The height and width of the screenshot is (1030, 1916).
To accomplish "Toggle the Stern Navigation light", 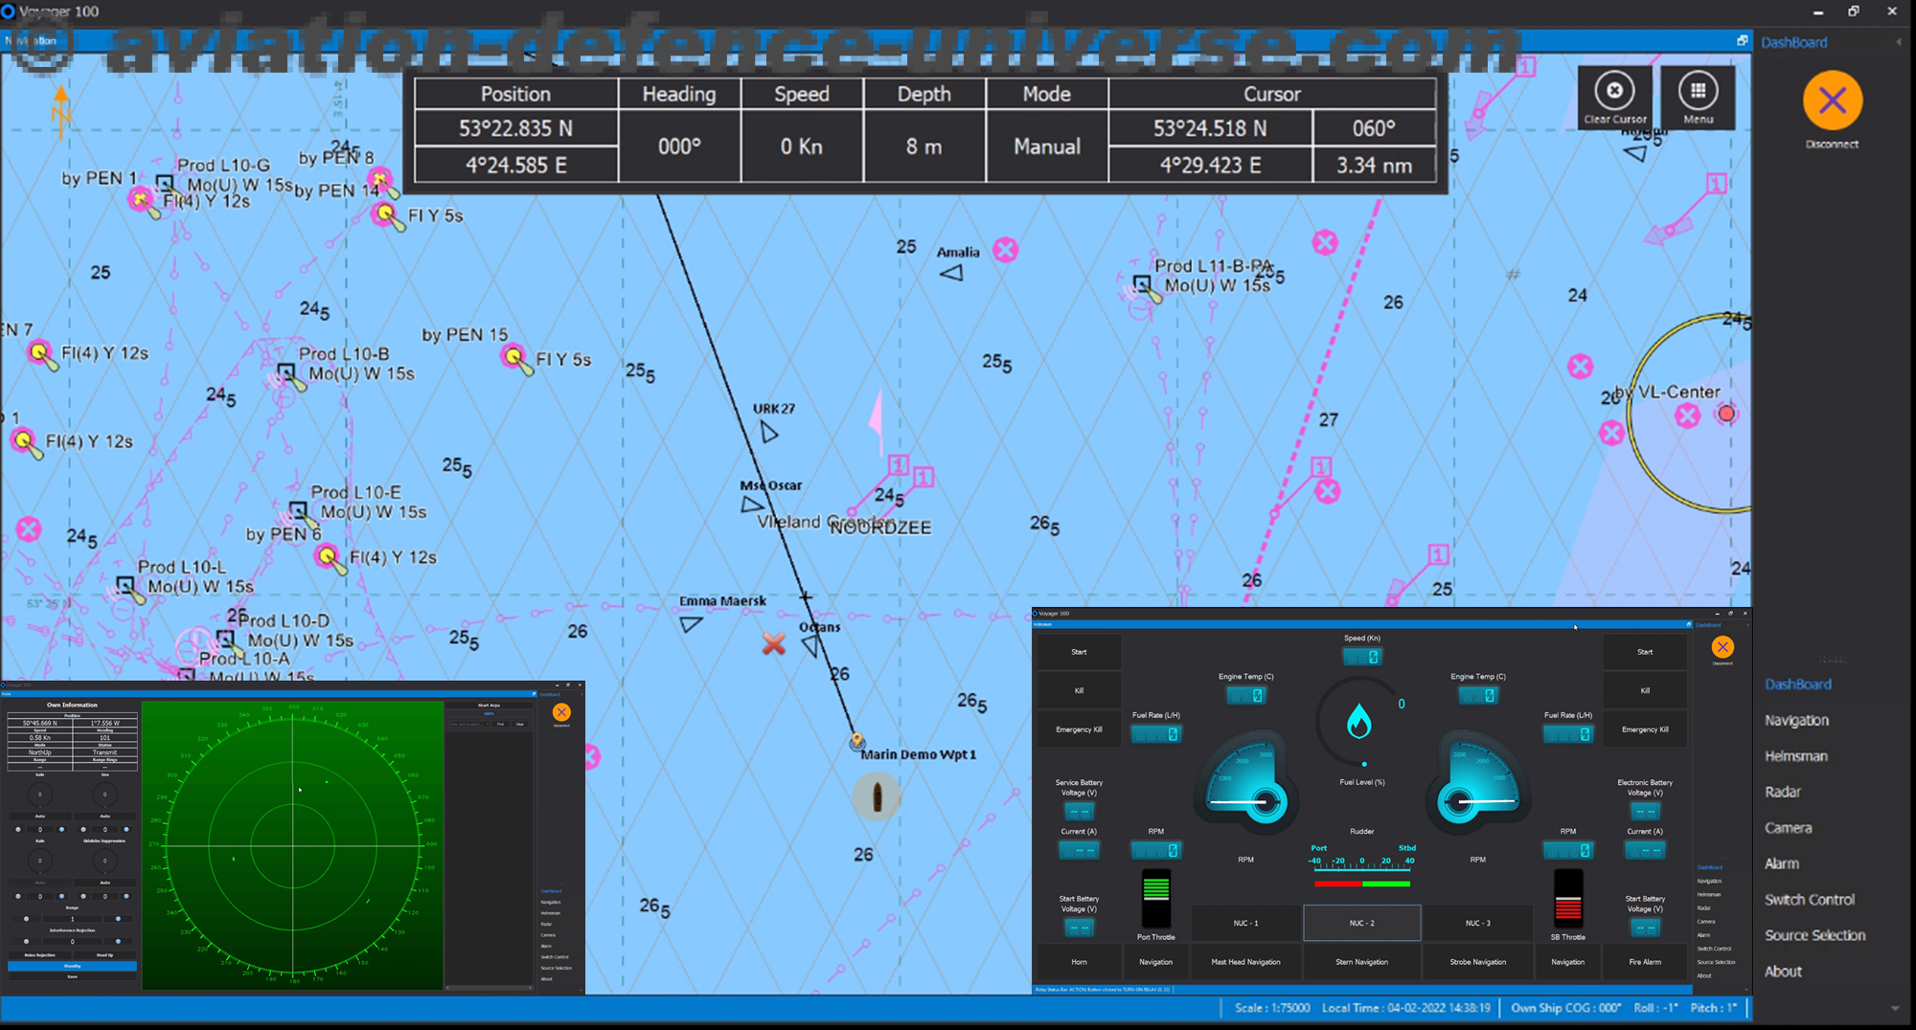I will pyautogui.click(x=1361, y=962).
